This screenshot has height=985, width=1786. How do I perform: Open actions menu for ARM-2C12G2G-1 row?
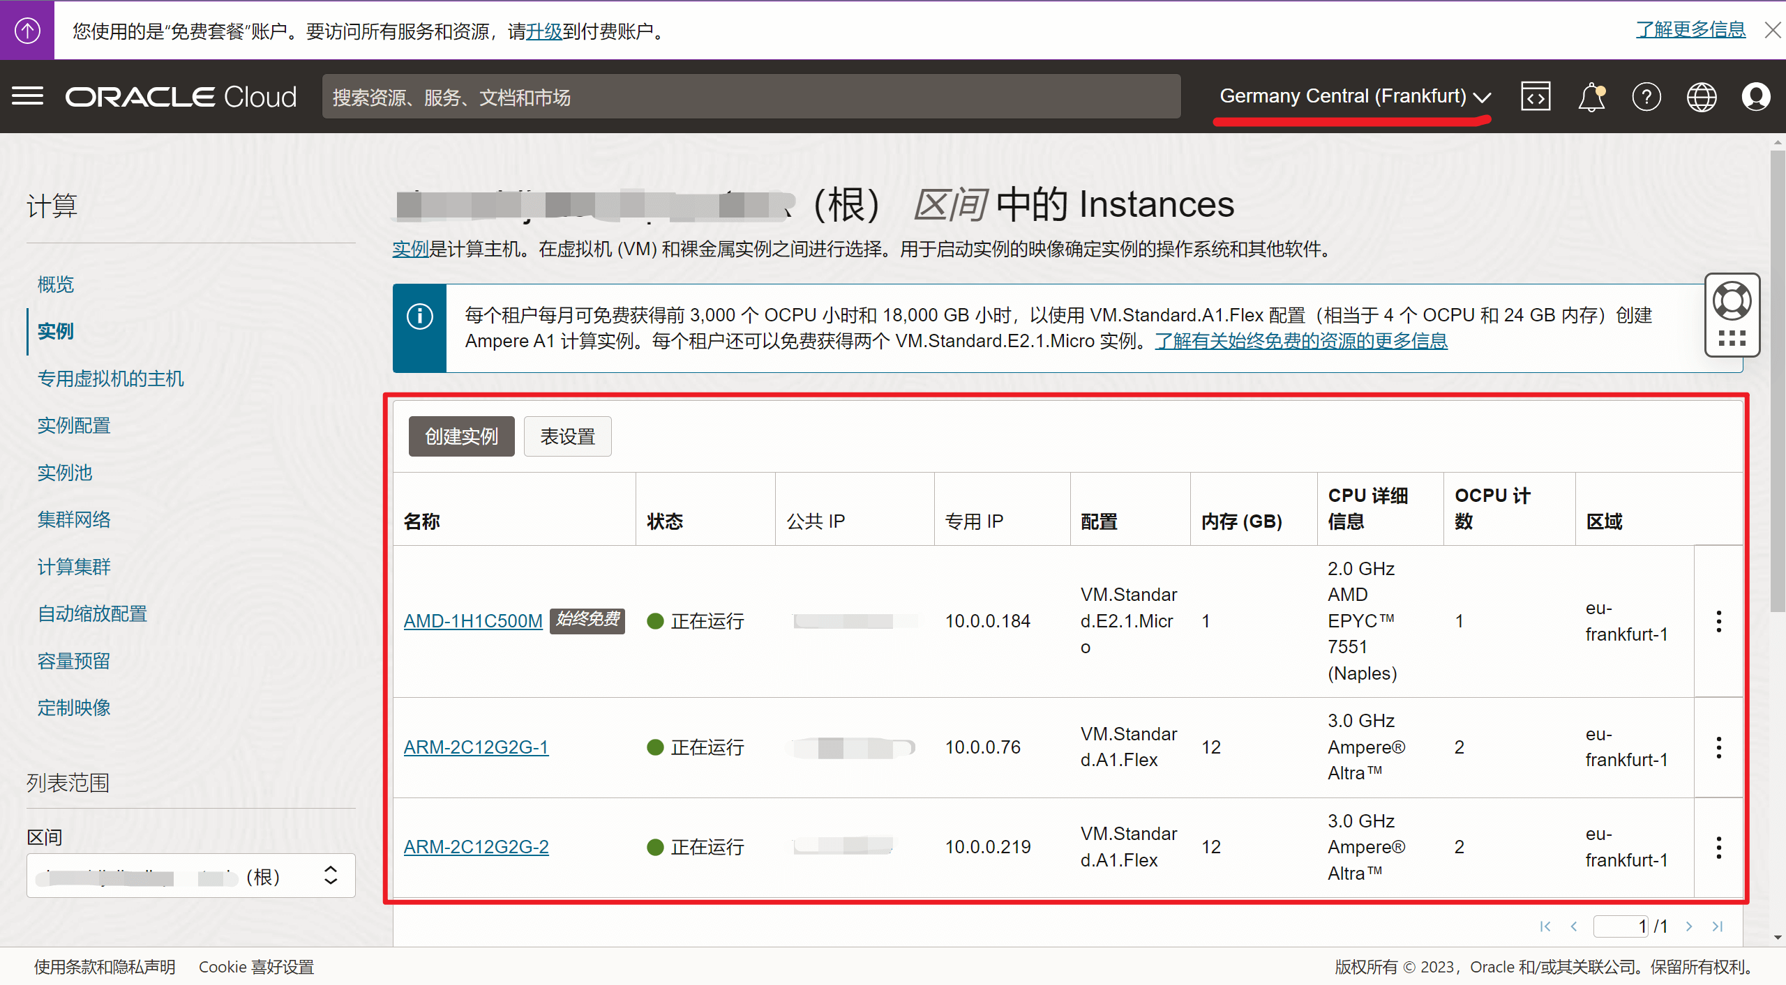tap(1718, 747)
